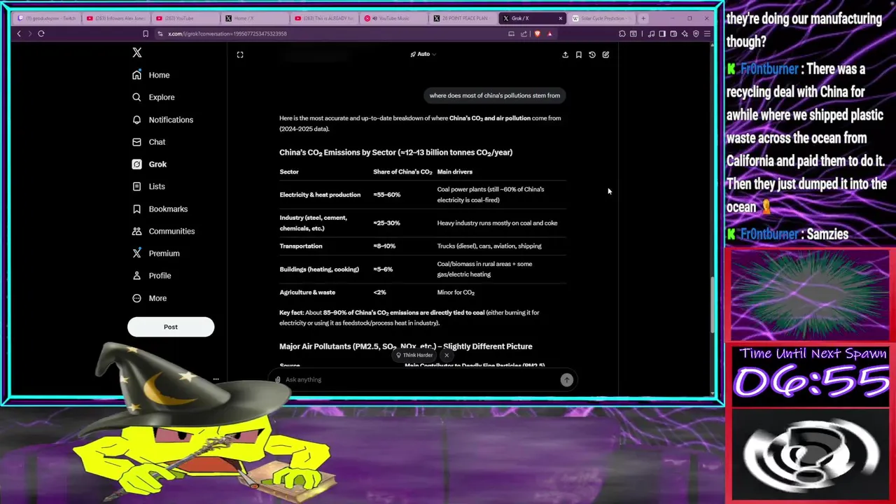896x504 pixels.
Task: Click the music note toolbar icon
Action: coord(651,34)
